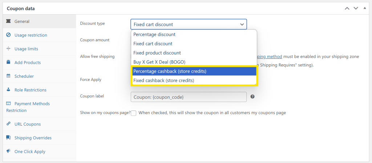Move Coupon data panel down

click(355, 8)
